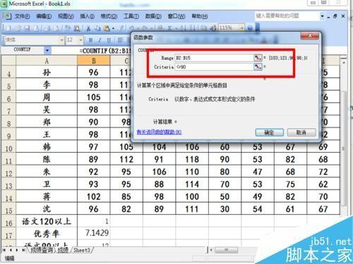Click inside the Criteria input field

(214, 67)
